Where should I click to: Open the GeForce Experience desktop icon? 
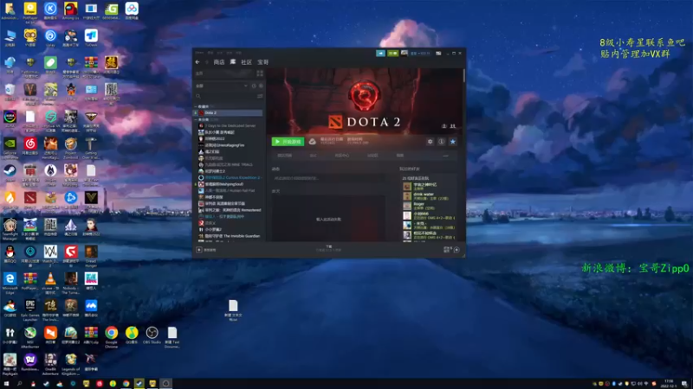[x=10, y=147]
